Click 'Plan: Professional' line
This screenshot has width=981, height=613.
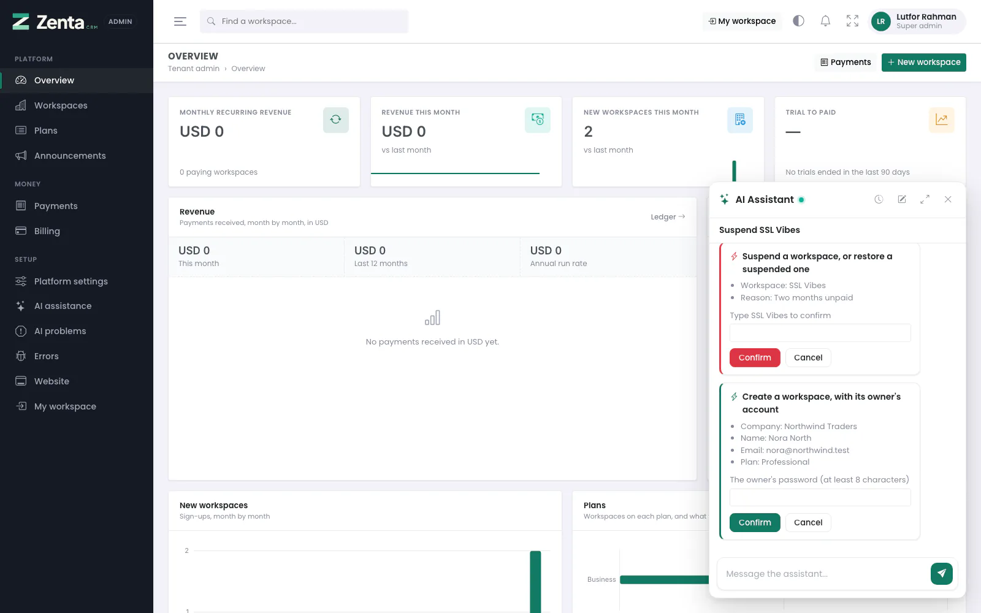point(775,462)
